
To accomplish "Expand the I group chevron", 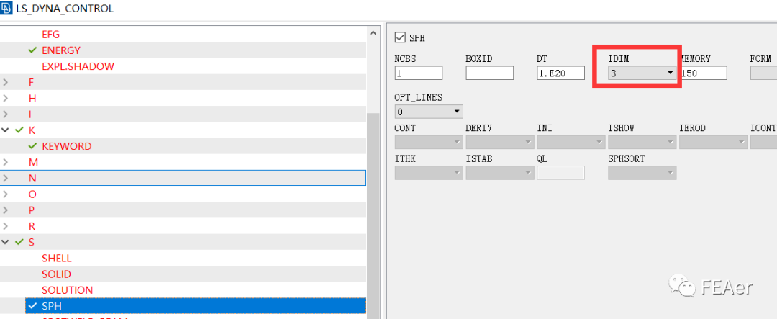I will coord(6,114).
